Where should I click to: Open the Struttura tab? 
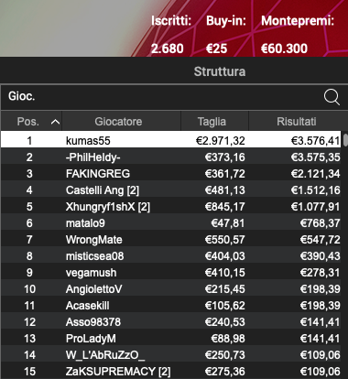[x=220, y=71]
